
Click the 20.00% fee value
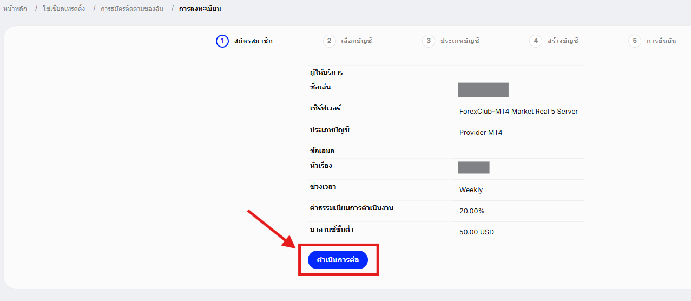coord(472,211)
